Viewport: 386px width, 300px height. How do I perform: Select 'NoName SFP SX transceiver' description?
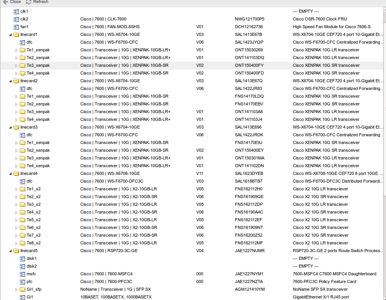tap(320, 290)
